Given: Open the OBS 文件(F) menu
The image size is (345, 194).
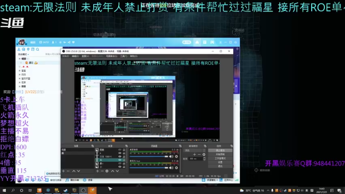Looking at the screenshot, I should [66, 56].
